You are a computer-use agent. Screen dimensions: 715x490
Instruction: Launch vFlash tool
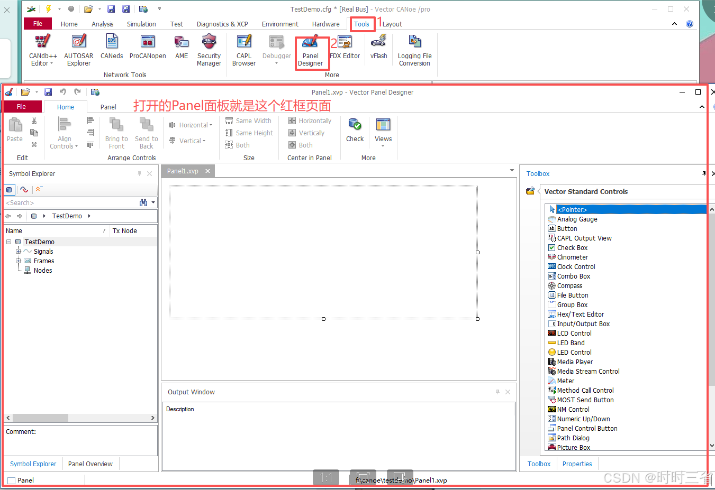point(378,47)
